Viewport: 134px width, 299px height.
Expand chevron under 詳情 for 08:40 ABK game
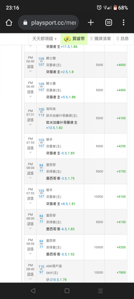coord(30,279)
